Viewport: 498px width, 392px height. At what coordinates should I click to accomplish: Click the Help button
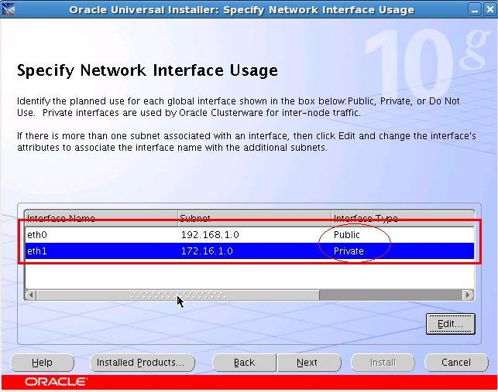[43, 362]
